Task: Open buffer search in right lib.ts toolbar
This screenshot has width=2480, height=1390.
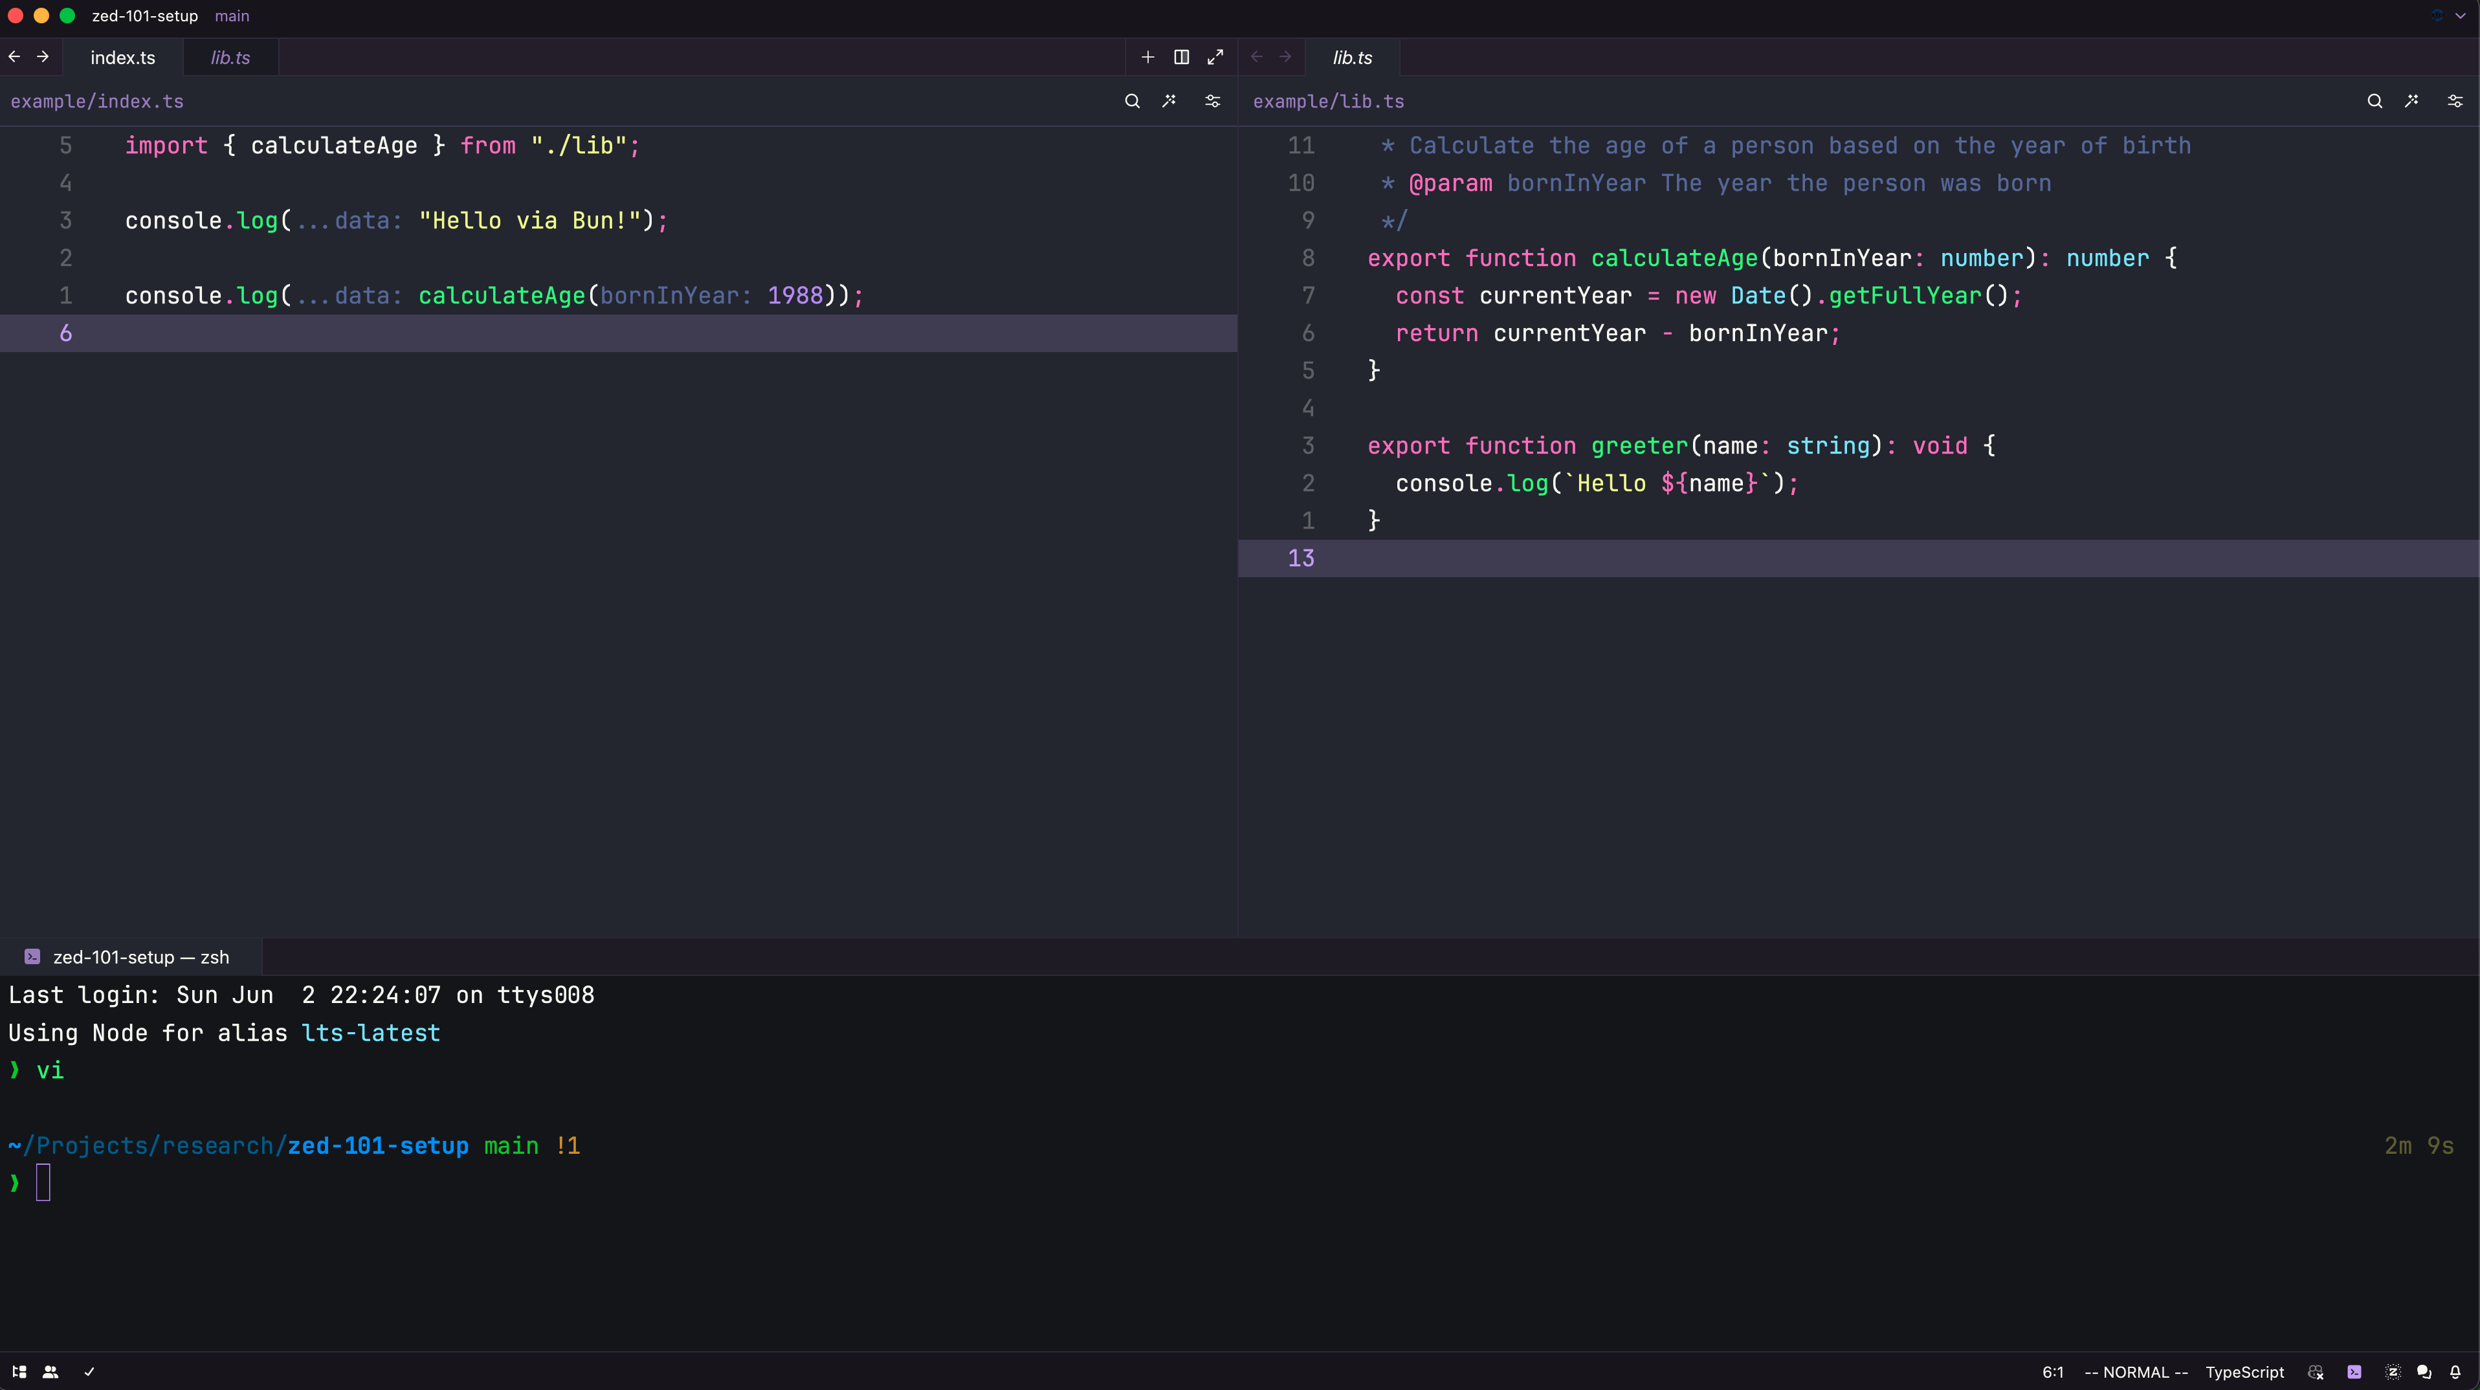Action: coord(2375,101)
